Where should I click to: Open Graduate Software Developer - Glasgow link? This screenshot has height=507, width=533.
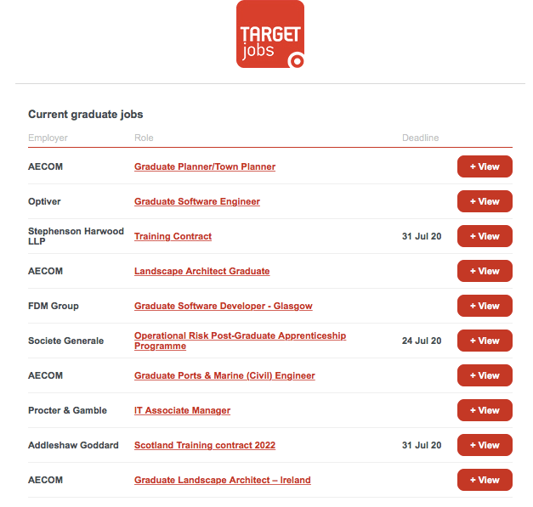(x=224, y=307)
